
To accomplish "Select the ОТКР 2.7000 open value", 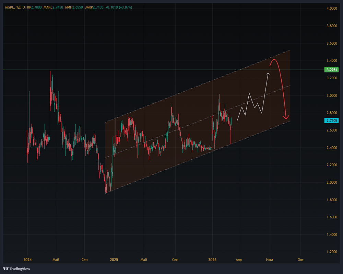I will point(32,7).
